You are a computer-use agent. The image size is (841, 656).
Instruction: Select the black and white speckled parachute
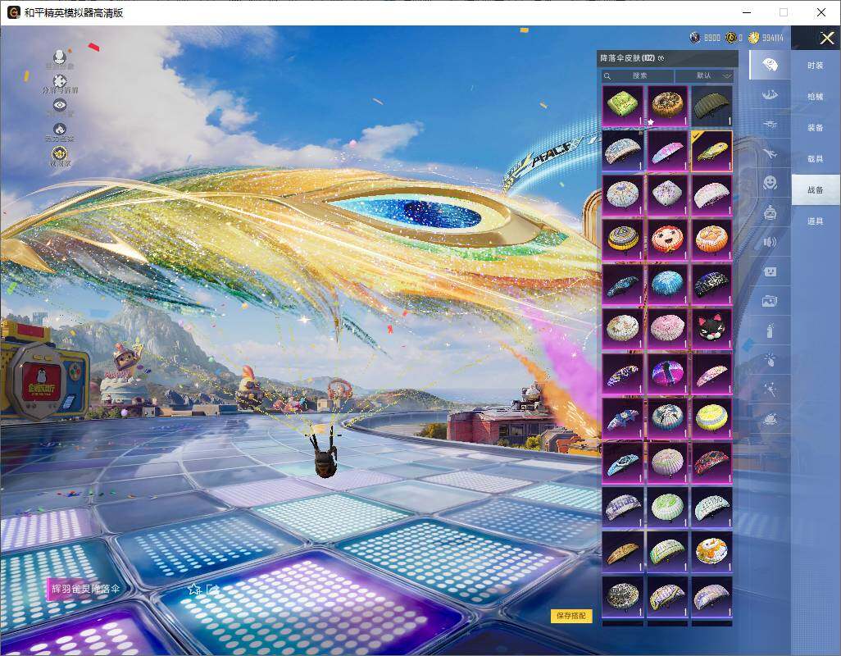[x=622, y=596]
